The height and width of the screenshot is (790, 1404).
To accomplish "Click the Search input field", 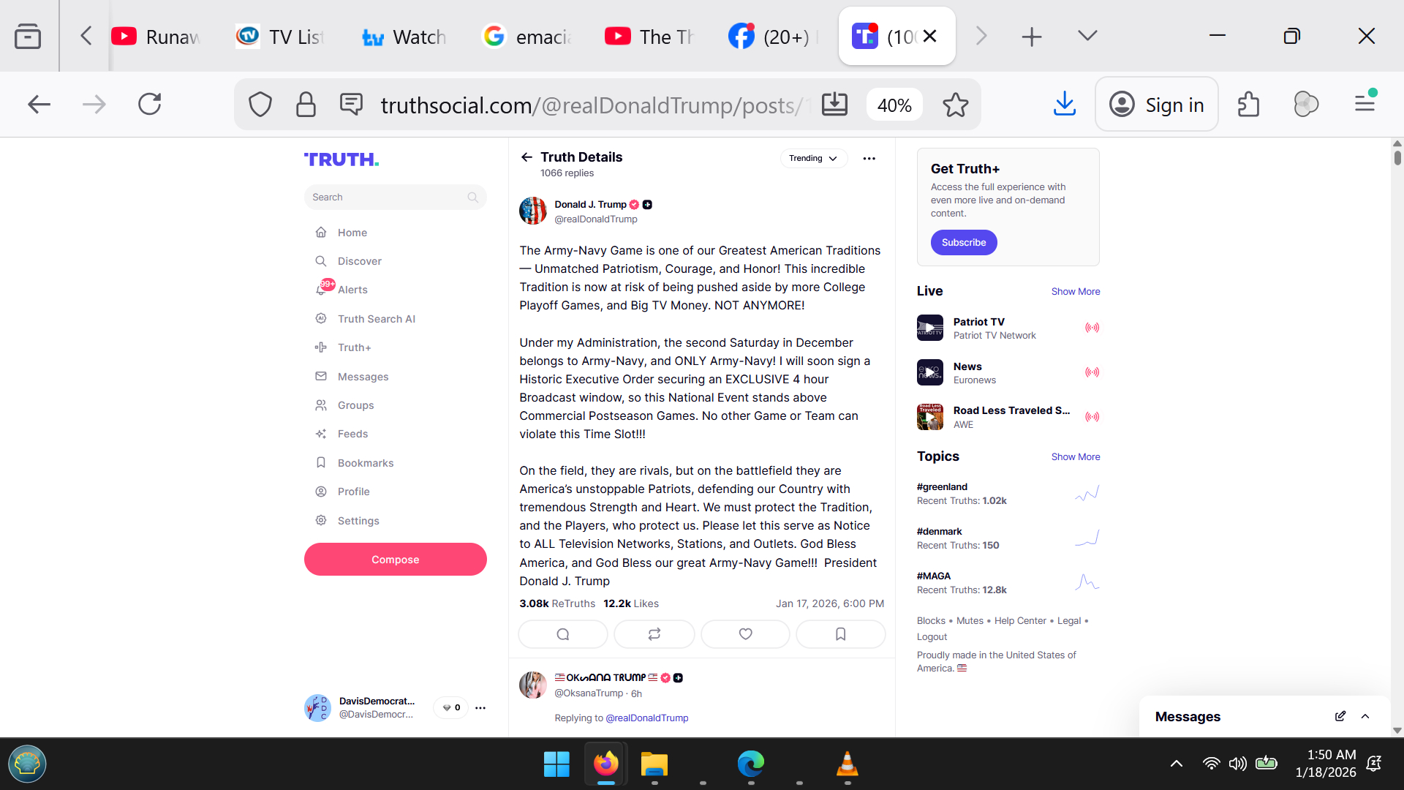I will tap(388, 197).
